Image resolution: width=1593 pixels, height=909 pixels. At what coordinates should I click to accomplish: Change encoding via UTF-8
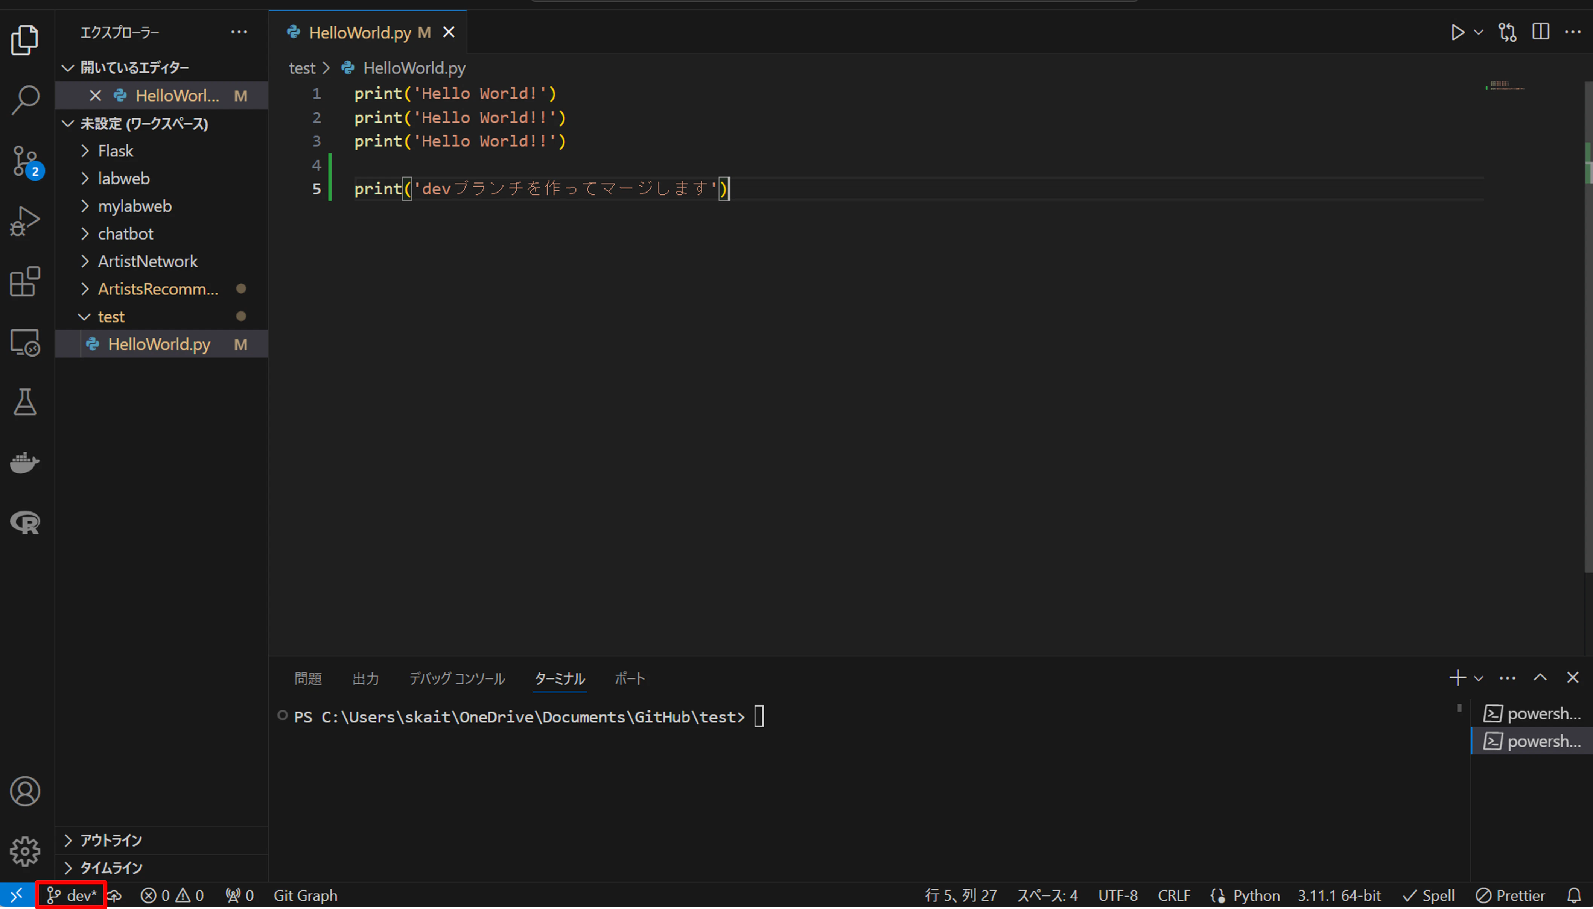click(x=1118, y=895)
